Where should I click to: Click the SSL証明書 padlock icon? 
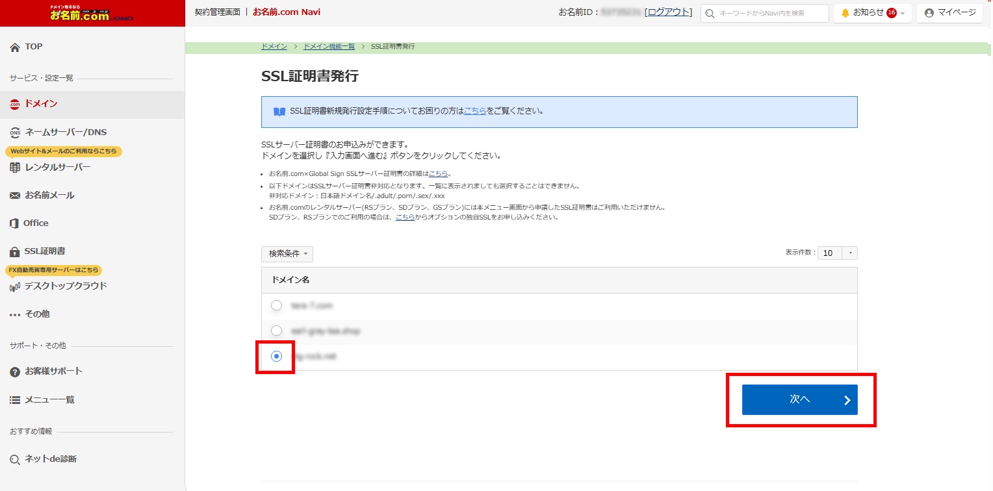coord(15,251)
